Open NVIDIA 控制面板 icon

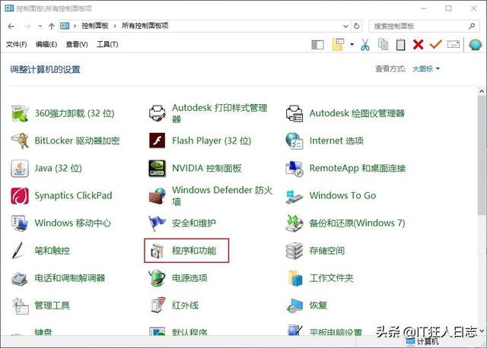[x=158, y=168]
